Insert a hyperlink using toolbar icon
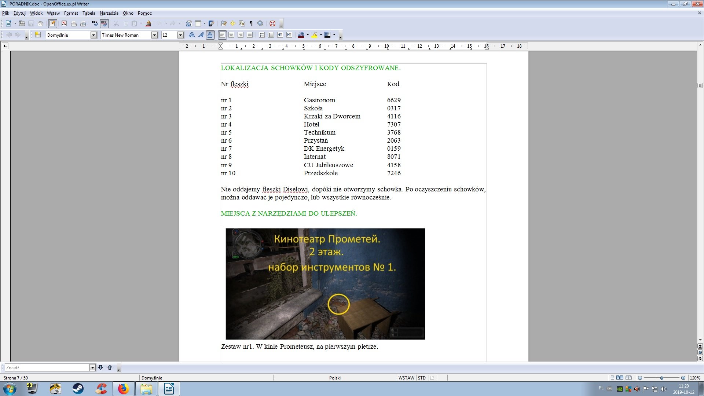 pos(189,23)
